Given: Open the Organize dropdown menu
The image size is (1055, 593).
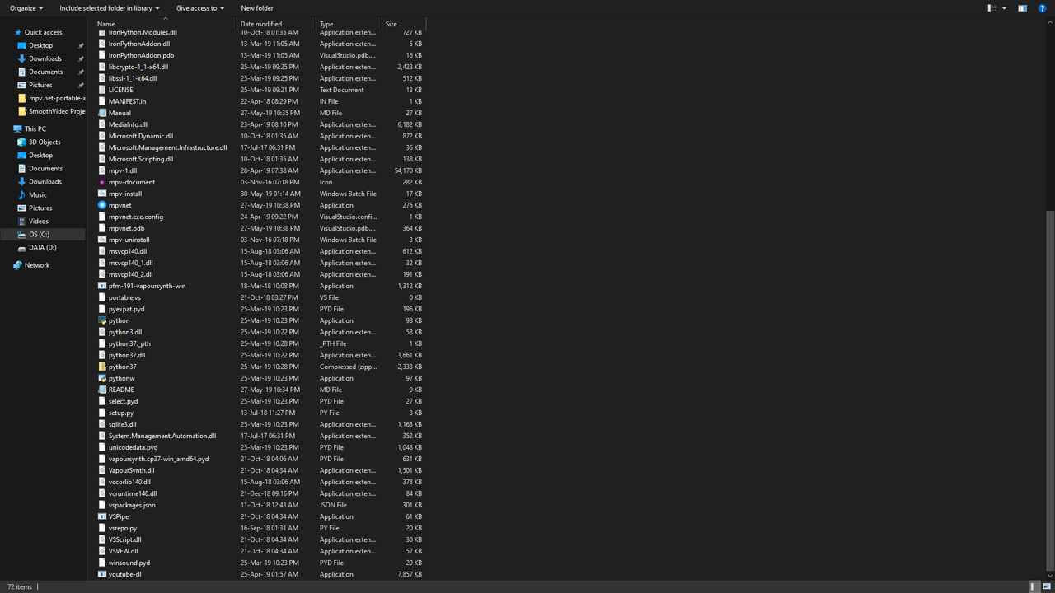Looking at the screenshot, I should [x=26, y=8].
